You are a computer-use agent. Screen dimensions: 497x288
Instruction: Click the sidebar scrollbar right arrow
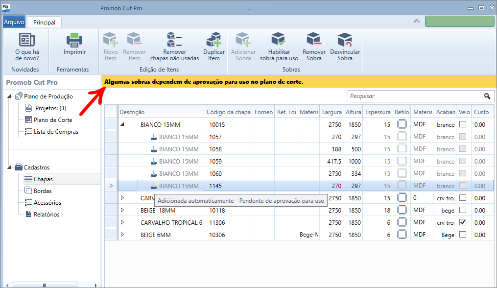pos(95,285)
